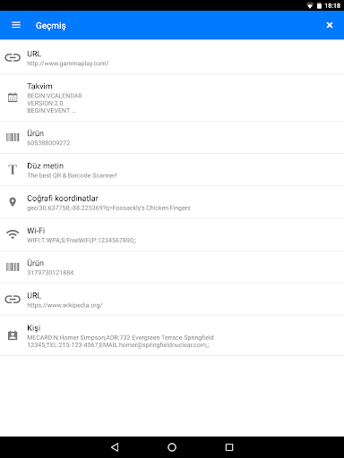Tap the barcode icon for 605388009272
The width and height of the screenshot is (344, 458).
[x=13, y=137]
